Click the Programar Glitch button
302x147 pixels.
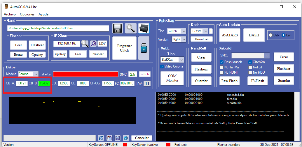124,48
